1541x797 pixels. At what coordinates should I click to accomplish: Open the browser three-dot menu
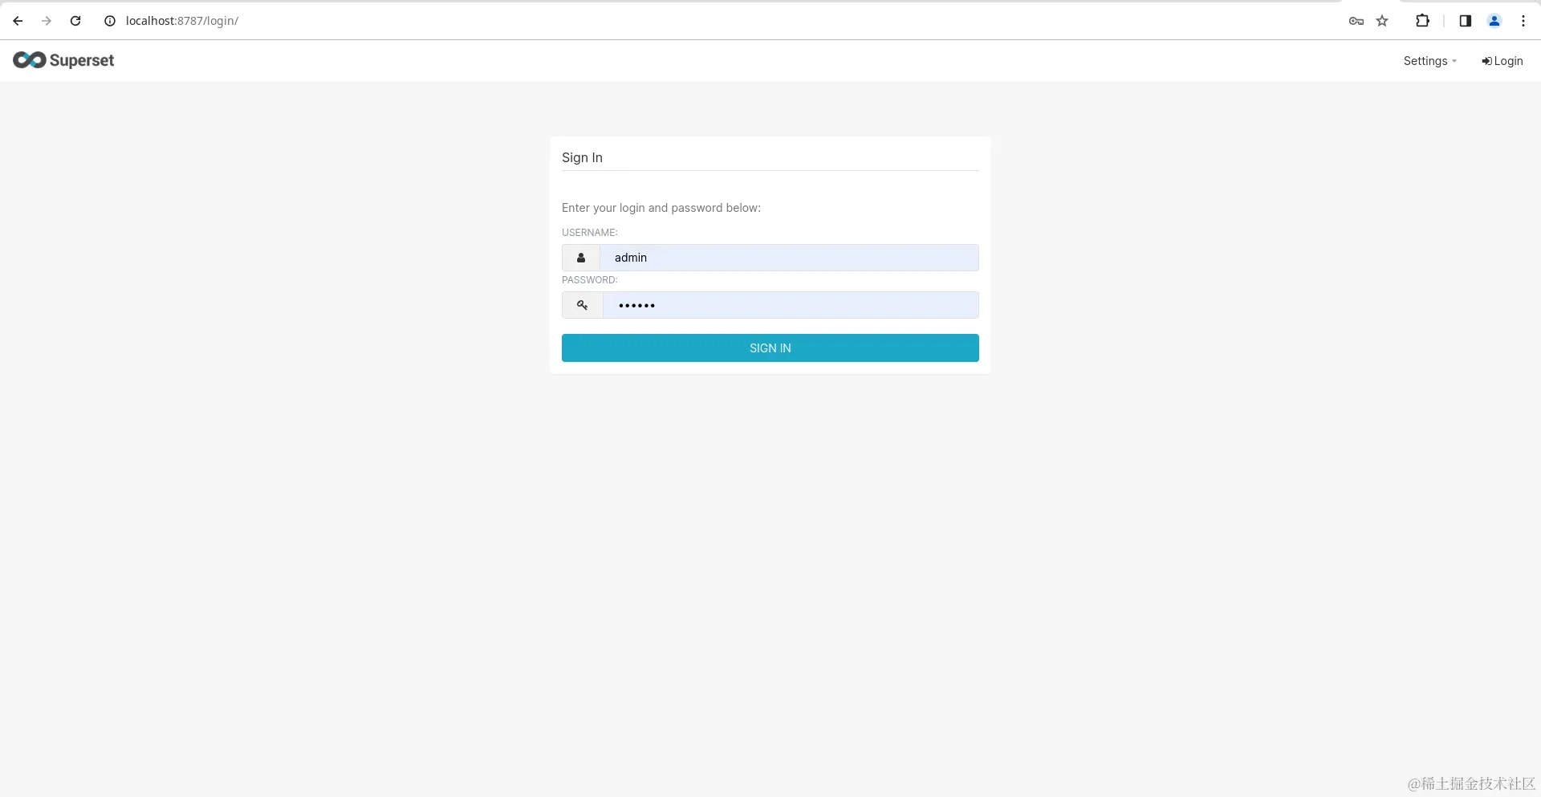point(1523,21)
